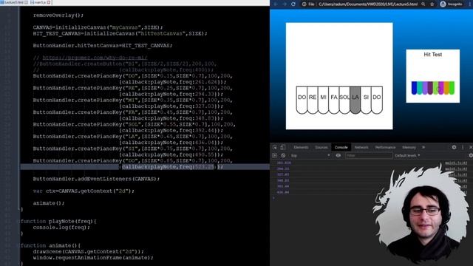Open source link beside 261.626 log
This screenshot has width=473, height=266.
click(456, 163)
